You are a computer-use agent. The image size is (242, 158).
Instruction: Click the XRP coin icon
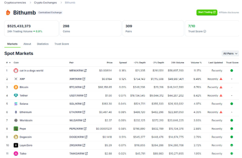tap(16, 79)
